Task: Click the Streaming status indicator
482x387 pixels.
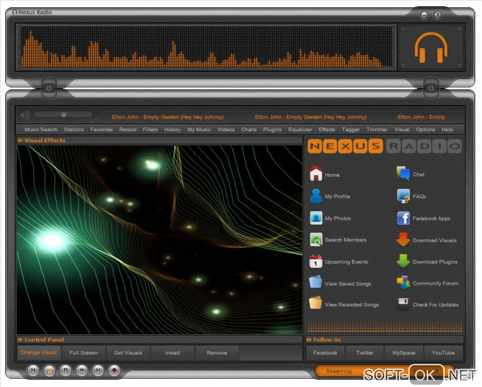Action: tap(339, 371)
